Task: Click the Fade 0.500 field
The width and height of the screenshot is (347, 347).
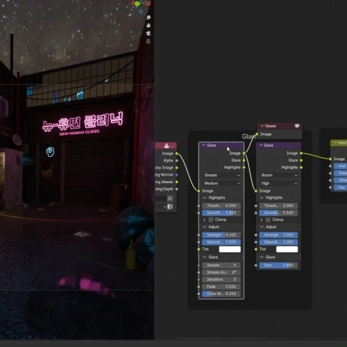Action: pos(221,287)
